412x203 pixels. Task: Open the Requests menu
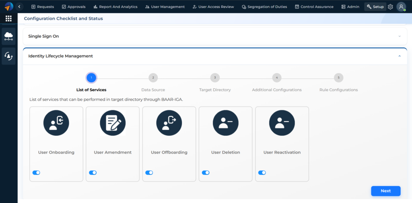(43, 7)
